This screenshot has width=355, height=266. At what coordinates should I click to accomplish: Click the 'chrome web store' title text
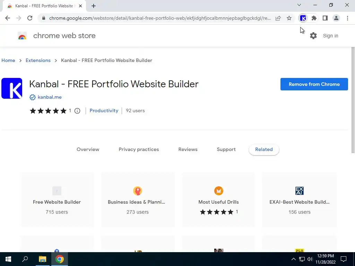point(64,36)
